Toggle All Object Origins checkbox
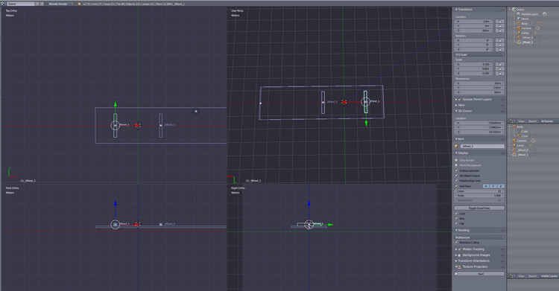 click(x=456, y=176)
